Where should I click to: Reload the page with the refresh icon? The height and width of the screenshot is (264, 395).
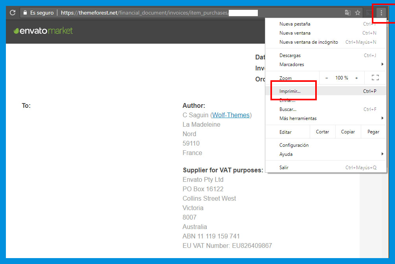coord(13,13)
